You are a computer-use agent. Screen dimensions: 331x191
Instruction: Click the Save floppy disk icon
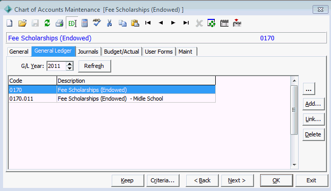tap(35, 23)
